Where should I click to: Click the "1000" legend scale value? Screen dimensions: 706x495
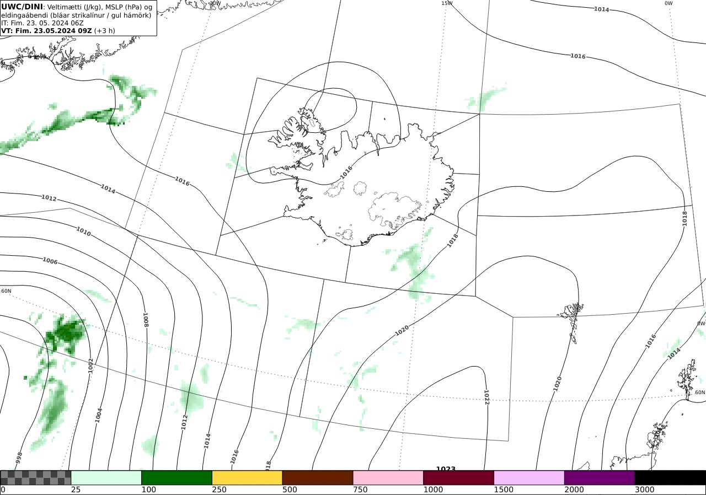[x=433, y=490]
